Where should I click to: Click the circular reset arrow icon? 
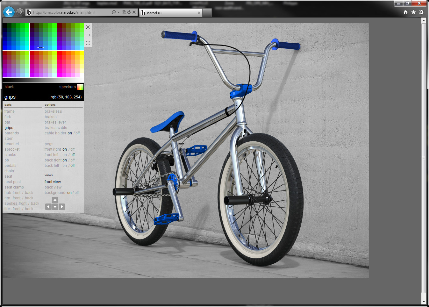88,43
